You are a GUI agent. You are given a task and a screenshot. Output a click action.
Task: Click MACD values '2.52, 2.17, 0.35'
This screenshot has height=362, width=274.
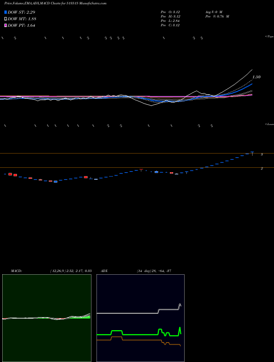[x=78, y=271]
